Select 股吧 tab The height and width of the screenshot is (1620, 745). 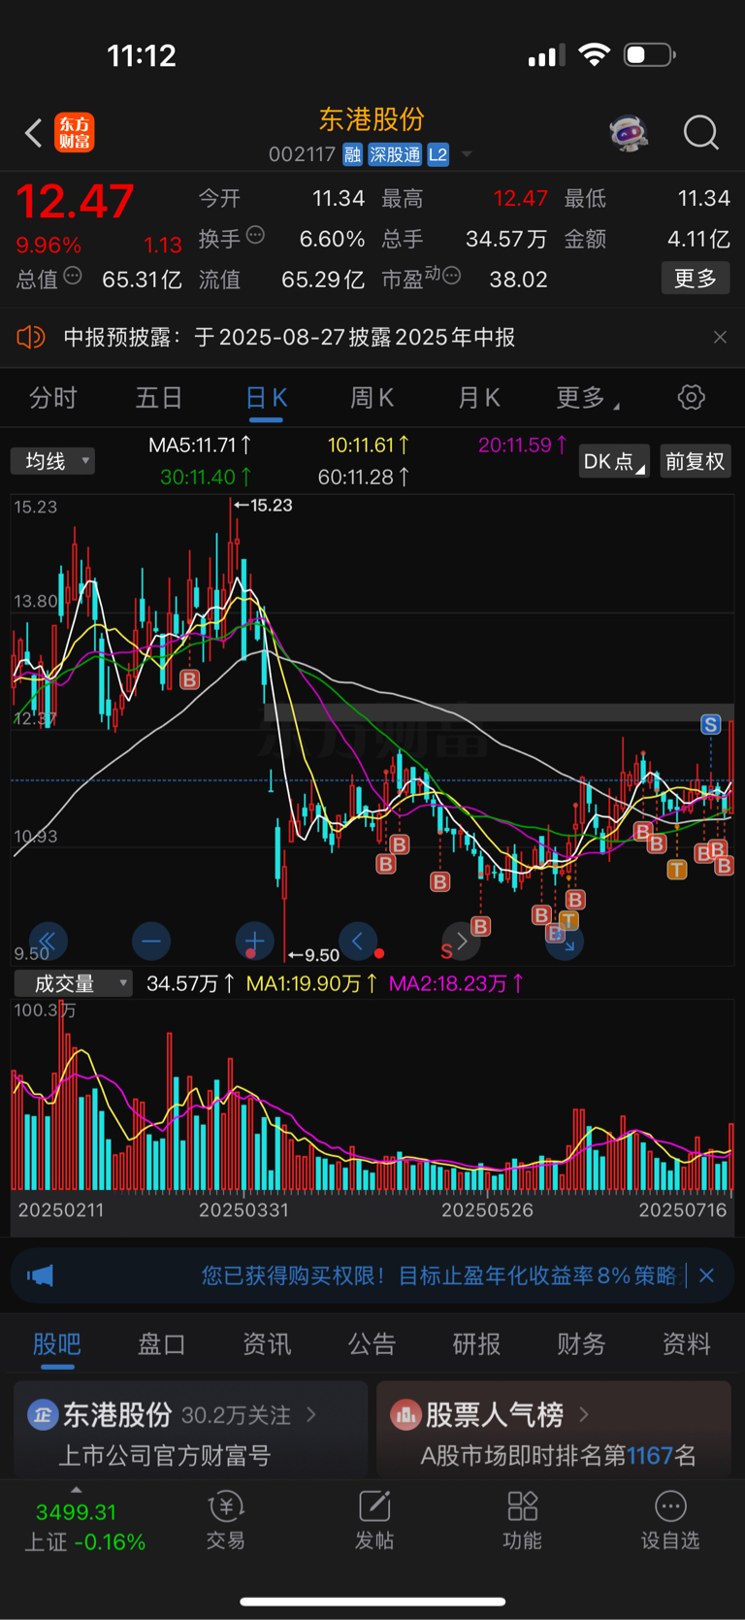click(57, 1344)
